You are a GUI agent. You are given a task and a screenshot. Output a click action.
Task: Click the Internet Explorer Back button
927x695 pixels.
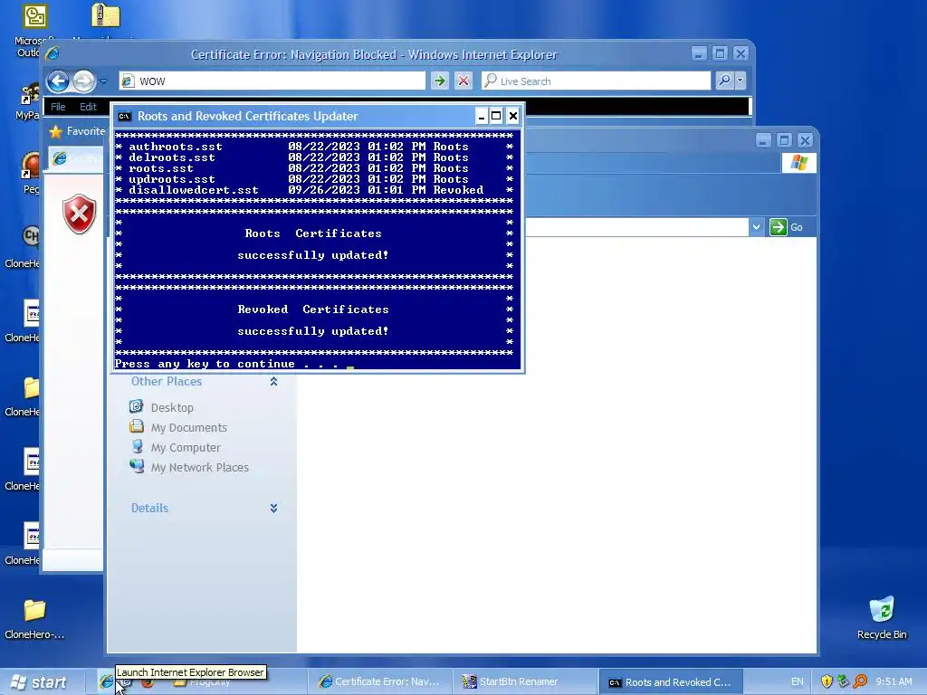point(58,81)
